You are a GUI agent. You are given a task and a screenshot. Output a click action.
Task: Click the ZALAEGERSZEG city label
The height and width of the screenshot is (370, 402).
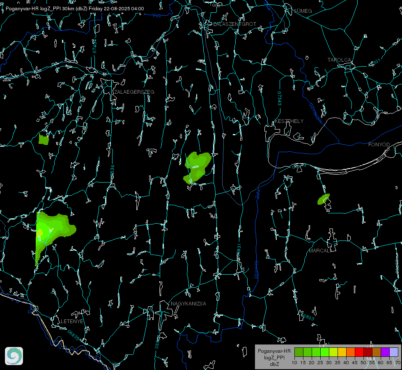(134, 92)
